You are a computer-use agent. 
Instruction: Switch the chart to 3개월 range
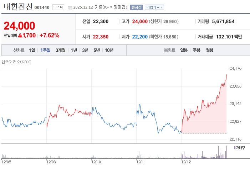pyautogui.click(x=61, y=50)
